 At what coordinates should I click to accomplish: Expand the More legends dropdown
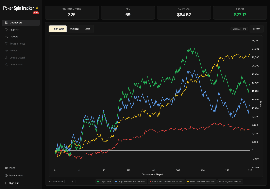[x=229, y=181]
